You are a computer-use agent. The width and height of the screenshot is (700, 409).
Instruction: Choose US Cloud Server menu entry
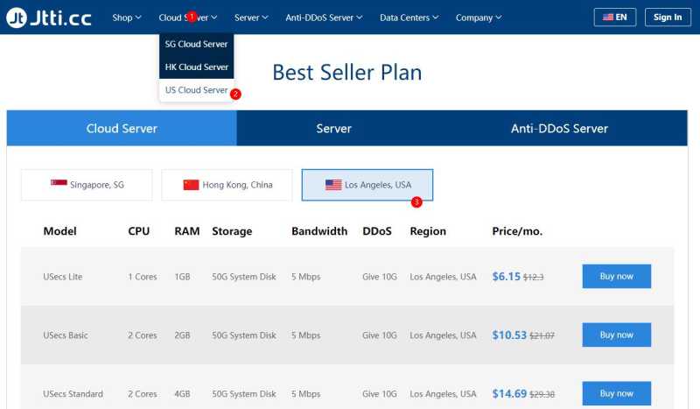[x=196, y=90]
